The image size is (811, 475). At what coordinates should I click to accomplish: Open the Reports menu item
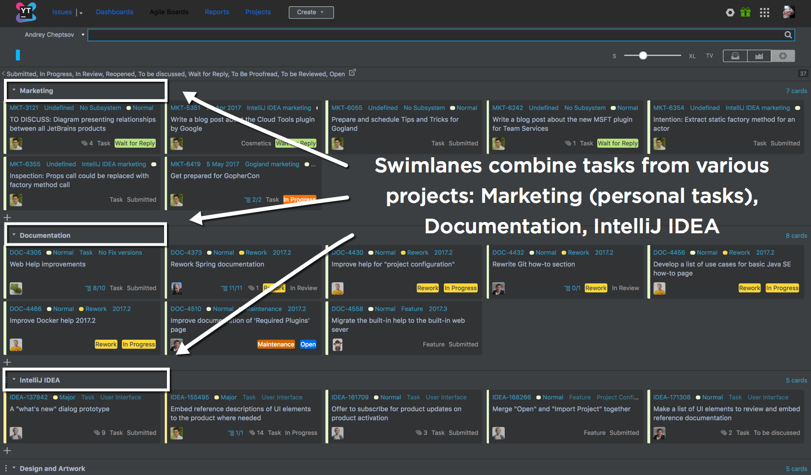[x=217, y=12]
